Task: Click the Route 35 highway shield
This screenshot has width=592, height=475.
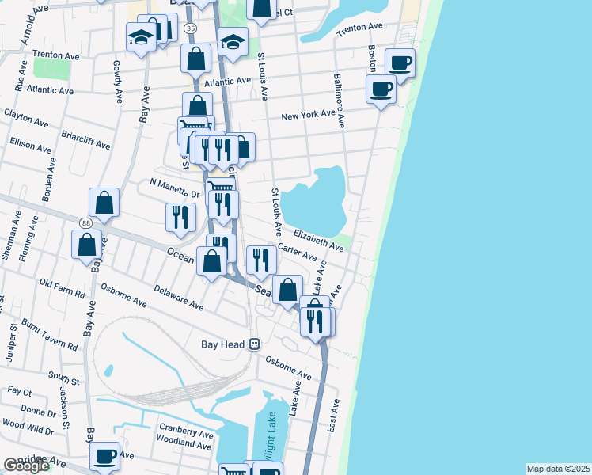Action: pyautogui.click(x=191, y=28)
